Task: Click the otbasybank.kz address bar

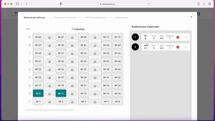Action: (107, 4)
